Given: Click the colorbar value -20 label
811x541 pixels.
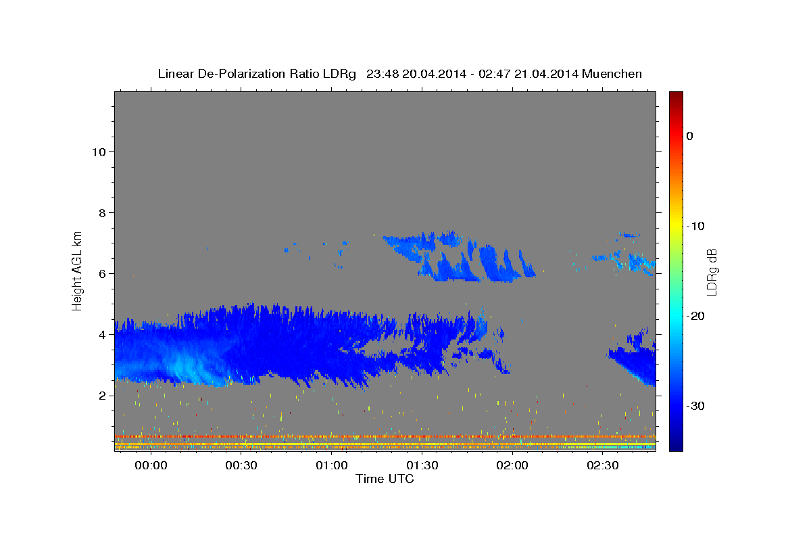Looking at the screenshot, I should (696, 316).
